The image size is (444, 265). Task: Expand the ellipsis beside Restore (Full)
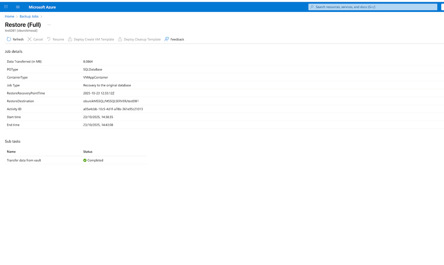tap(49, 25)
